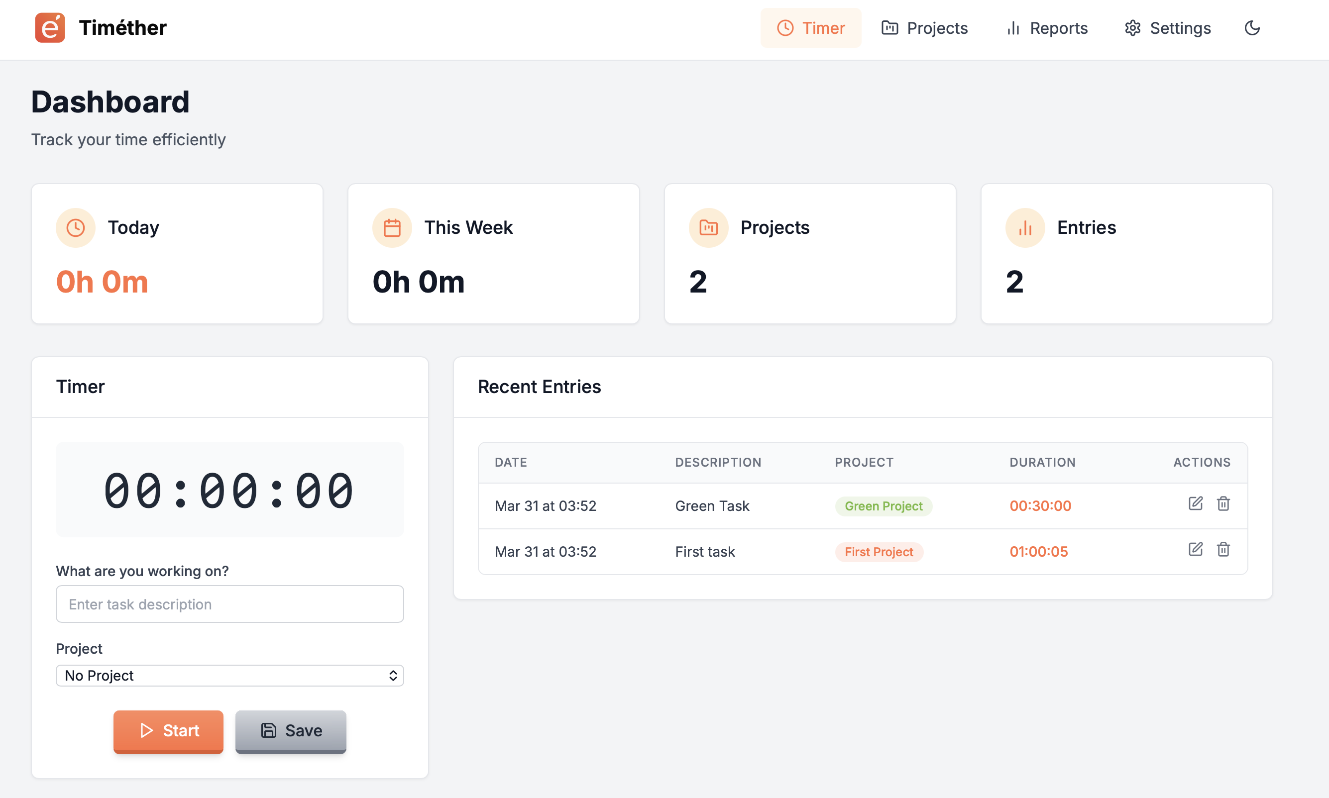The width and height of the screenshot is (1329, 798).
Task: Toggle dark mode with moon icon
Action: click(x=1252, y=28)
